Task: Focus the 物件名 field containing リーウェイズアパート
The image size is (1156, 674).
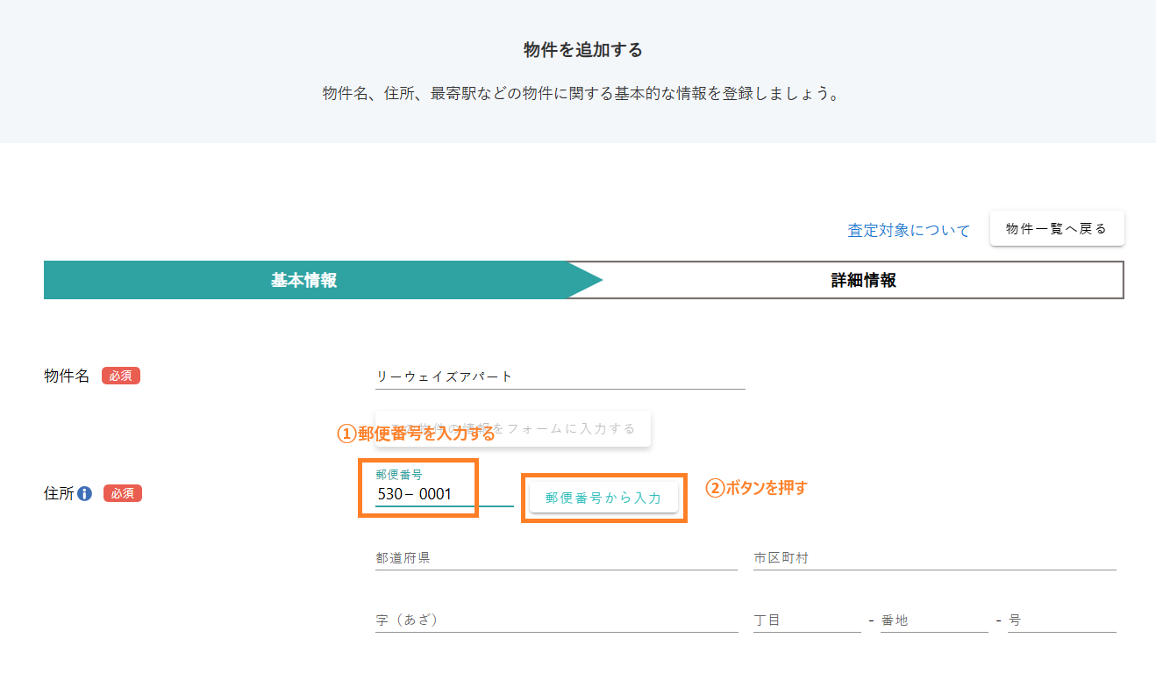Action: pos(560,376)
